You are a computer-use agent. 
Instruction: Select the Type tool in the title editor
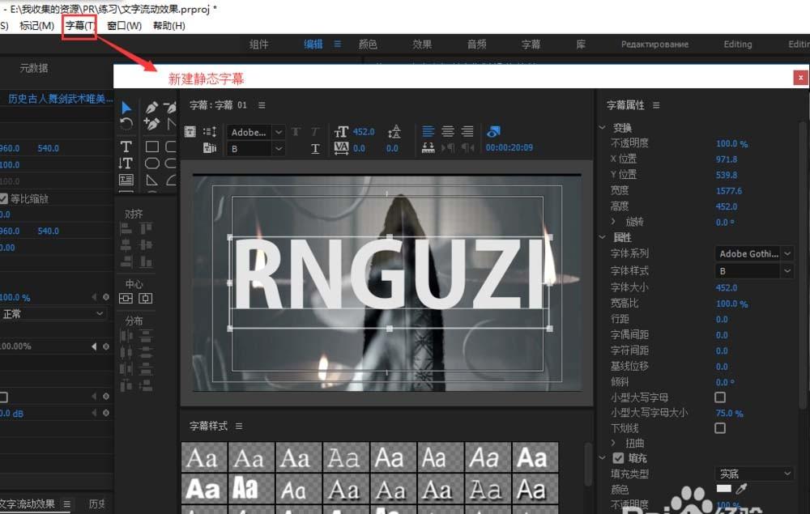[x=126, y=146]
